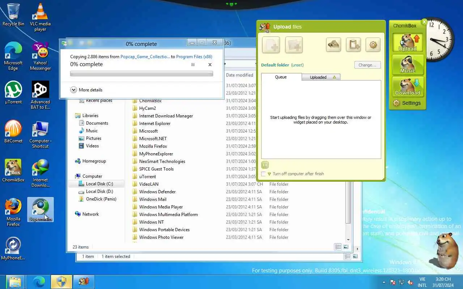The image size is (463, 289).
Task: Open gear settings icon in Upload toolbar
Action: pyautogui.click(x=373, y=45)
